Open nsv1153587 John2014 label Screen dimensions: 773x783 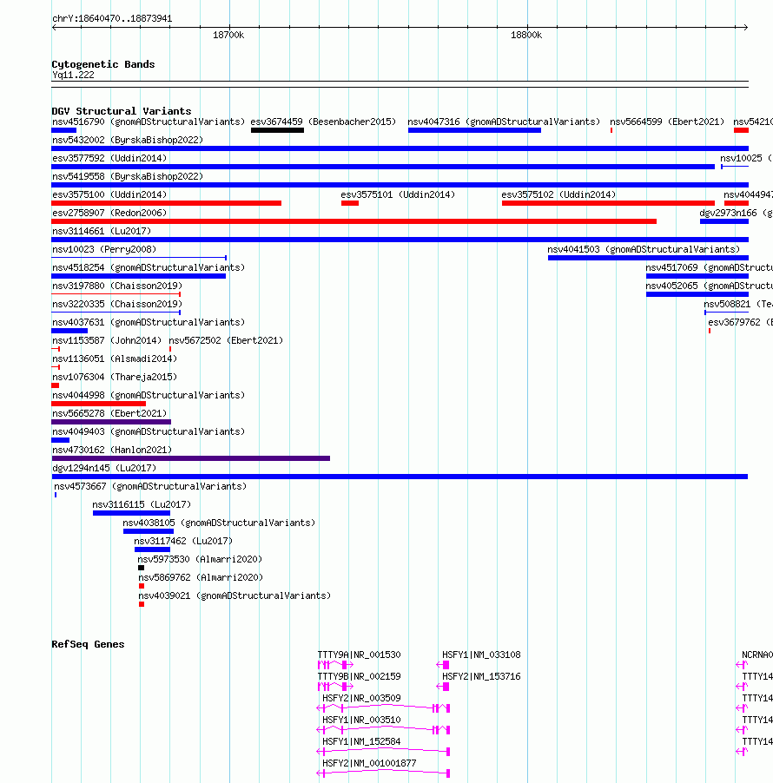[x=107, y=340]
